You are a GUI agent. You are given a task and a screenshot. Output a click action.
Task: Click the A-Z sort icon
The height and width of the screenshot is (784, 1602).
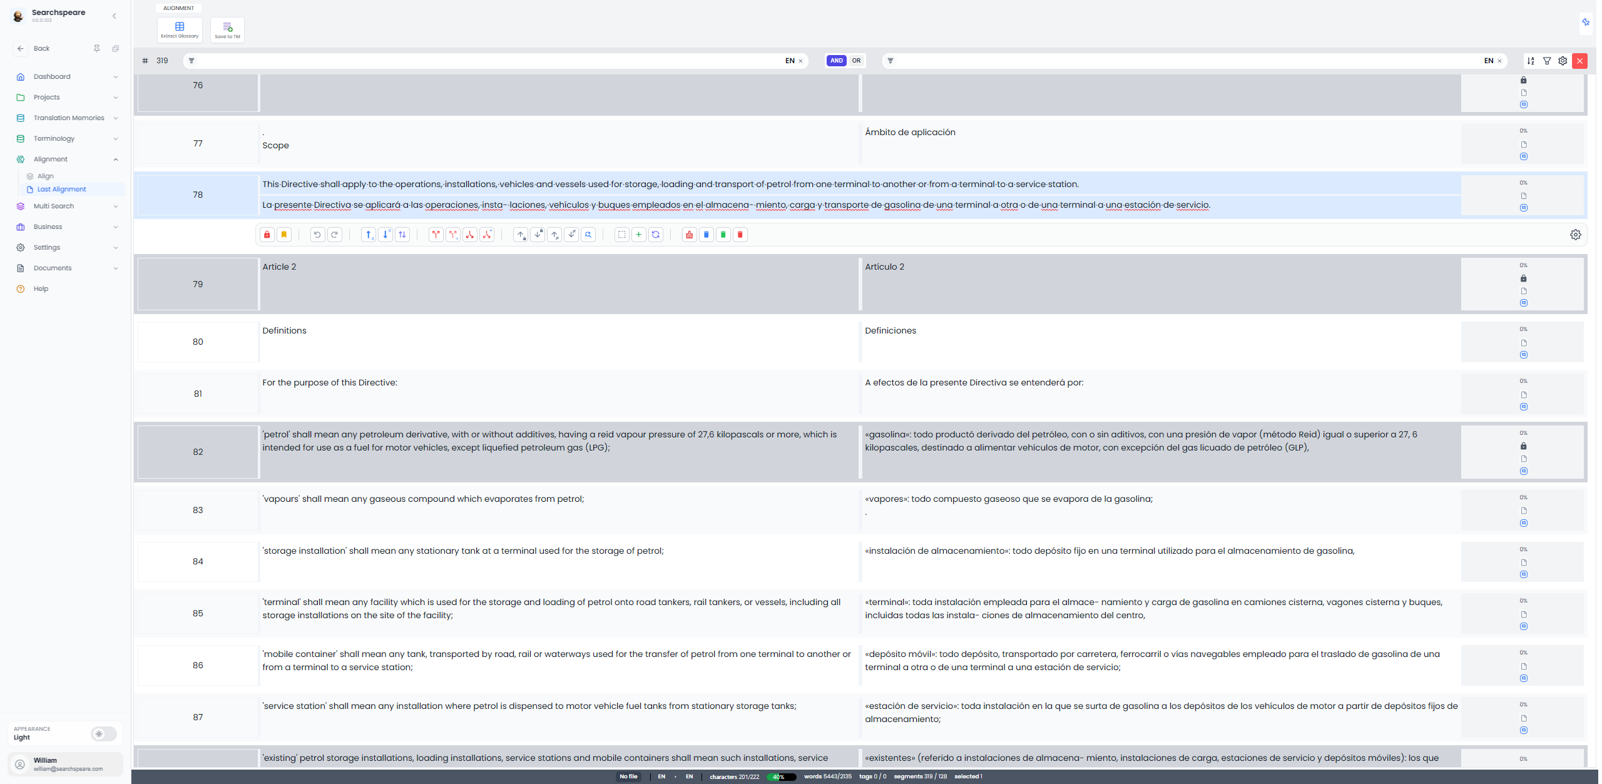(x=1531, y=61)
